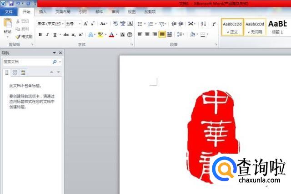Switch to the Page Layout tab

[x=63, y=12]
